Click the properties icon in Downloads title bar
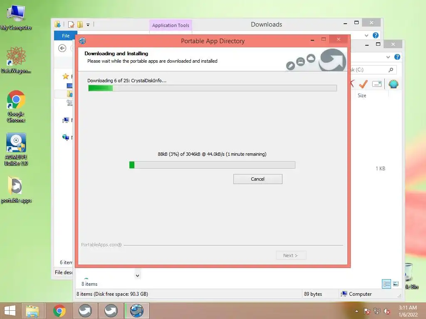Image resolution: width=426 pixels, height=319 pixels. click(71, 25)
